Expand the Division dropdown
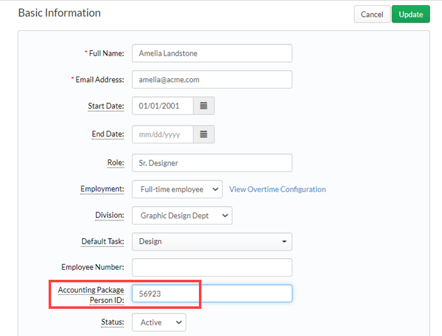Image resolution: width=442 pixels, height=336 pixels. (182, 215)
